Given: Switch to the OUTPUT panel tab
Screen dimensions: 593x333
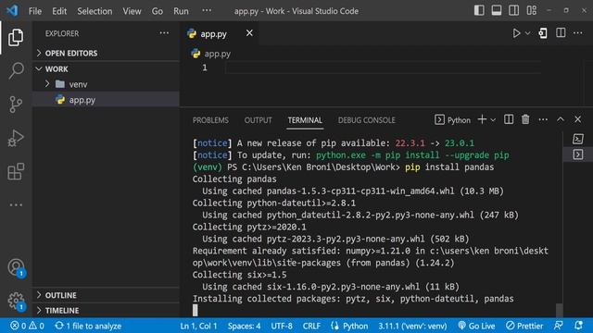Looking at the screenshot, I should pyautogui.click(x=258, y=120).
